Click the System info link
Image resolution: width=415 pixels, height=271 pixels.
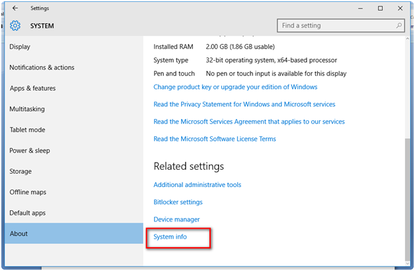click(170, 237)
